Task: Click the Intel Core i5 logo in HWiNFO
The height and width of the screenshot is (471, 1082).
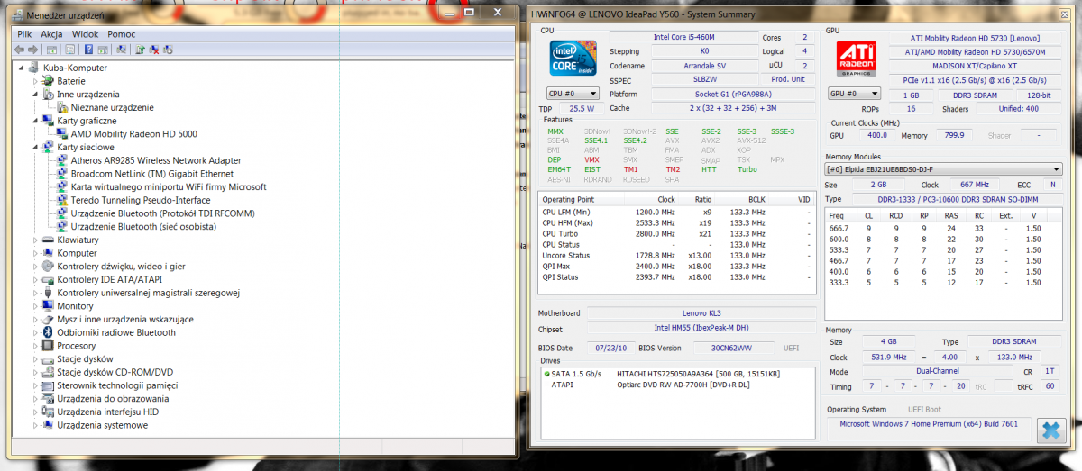Action: pos(574,58)
